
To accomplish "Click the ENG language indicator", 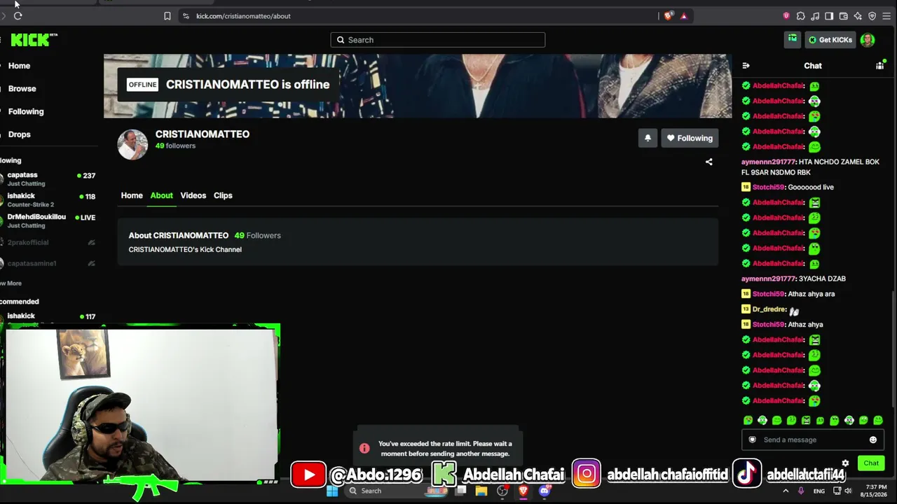I will pyautogui.click(x=819, y=491).
